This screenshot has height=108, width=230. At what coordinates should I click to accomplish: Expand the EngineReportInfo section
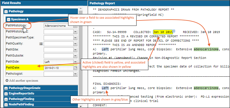pos(6,94)
